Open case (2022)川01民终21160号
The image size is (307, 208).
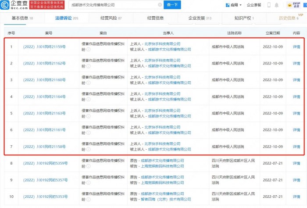[44, 80]
